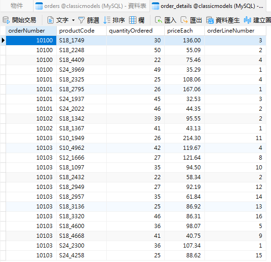
Task: Click the orderLineNumber column header
Action: coord(235,31)
